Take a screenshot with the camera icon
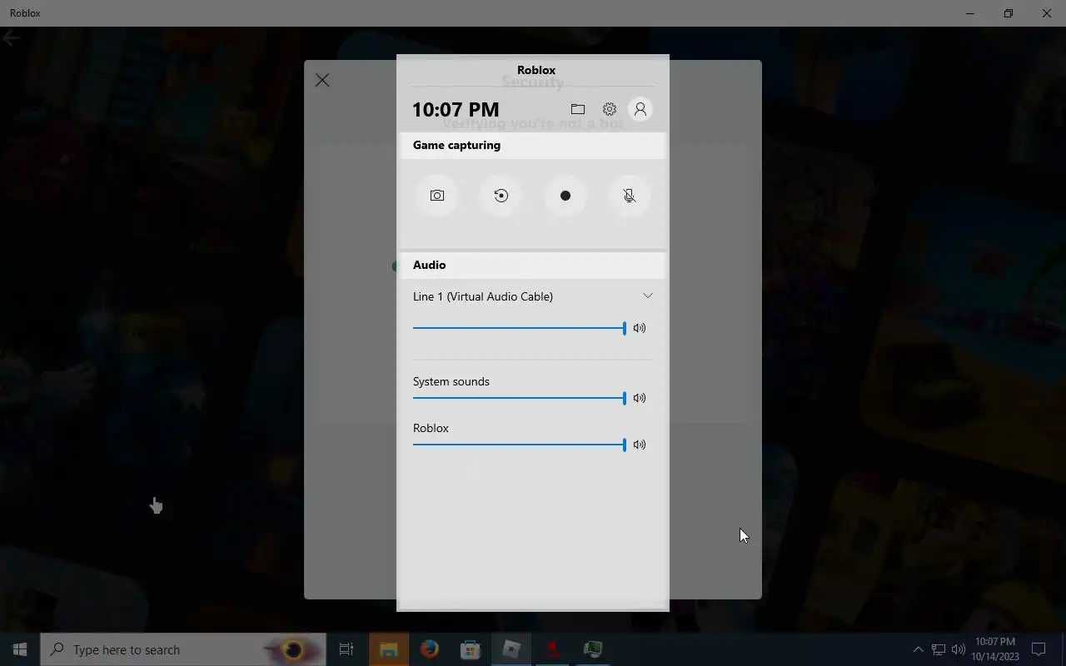This screenshot has height=666, width=1066. [437, 196]
